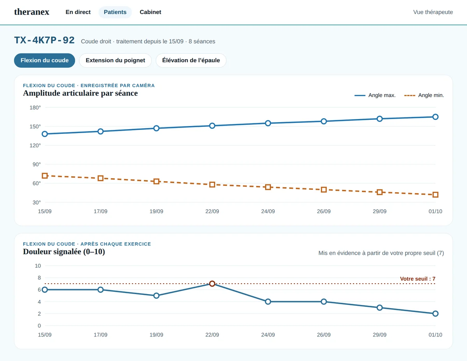
Task: Open the En direct section
Action: [78, 12]
